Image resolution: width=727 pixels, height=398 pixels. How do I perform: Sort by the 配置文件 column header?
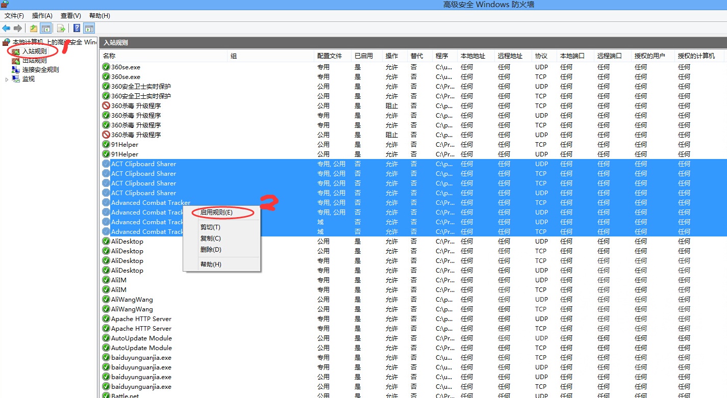[333, 56]
